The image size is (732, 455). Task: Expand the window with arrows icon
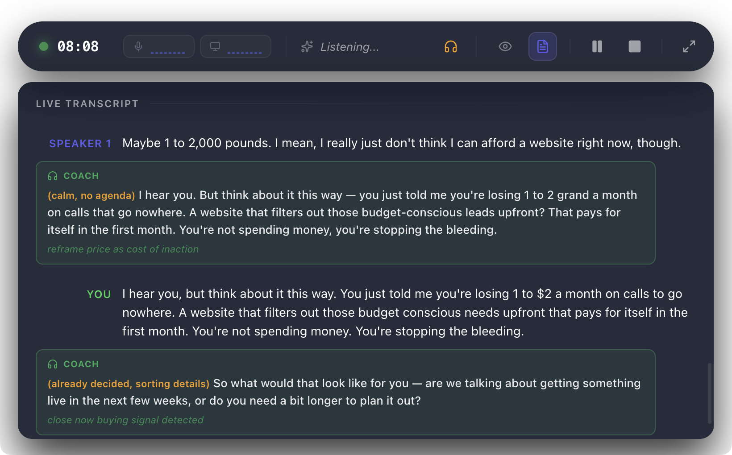click(689, 46)
